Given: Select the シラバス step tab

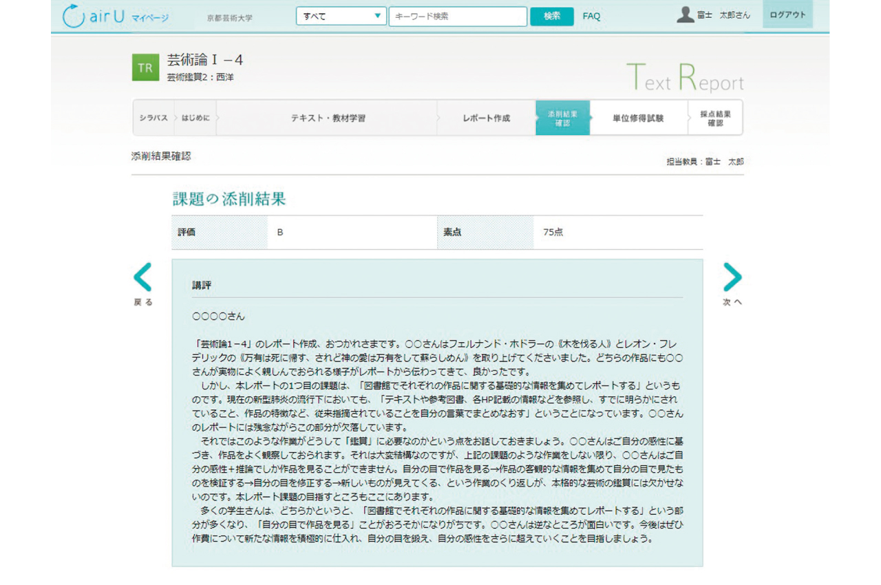Looking at the screenshot, I should click(153, 118).
